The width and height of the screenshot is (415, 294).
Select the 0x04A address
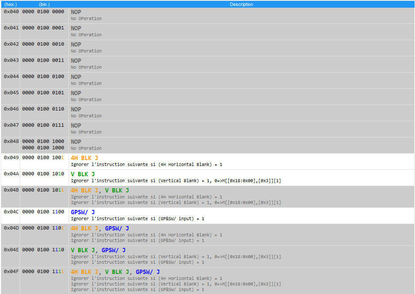(12, 174)
